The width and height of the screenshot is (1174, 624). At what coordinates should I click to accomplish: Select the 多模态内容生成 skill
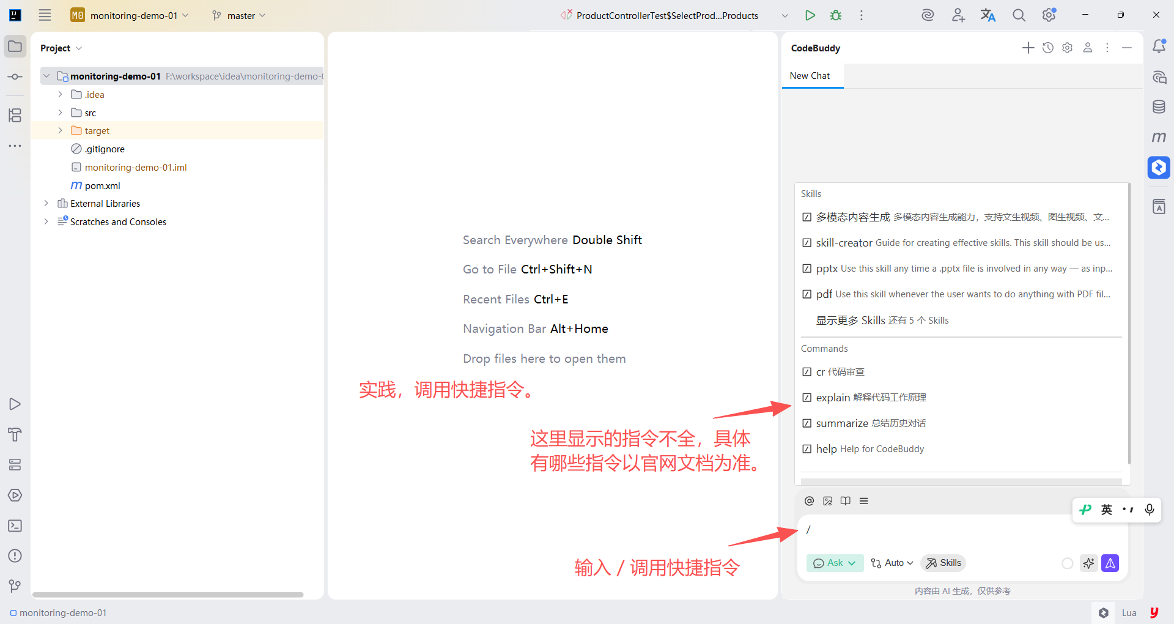(x=961, y=217)
